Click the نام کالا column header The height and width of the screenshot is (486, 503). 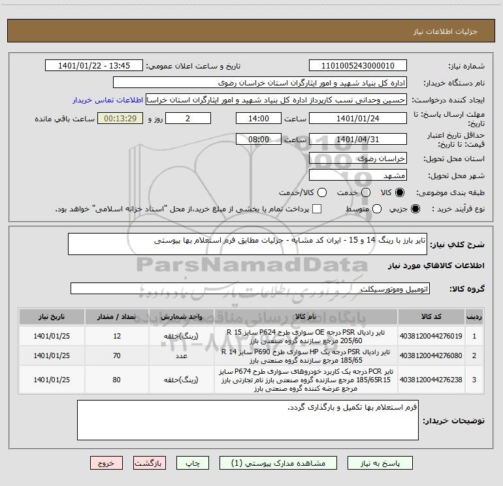click(306, 317)
